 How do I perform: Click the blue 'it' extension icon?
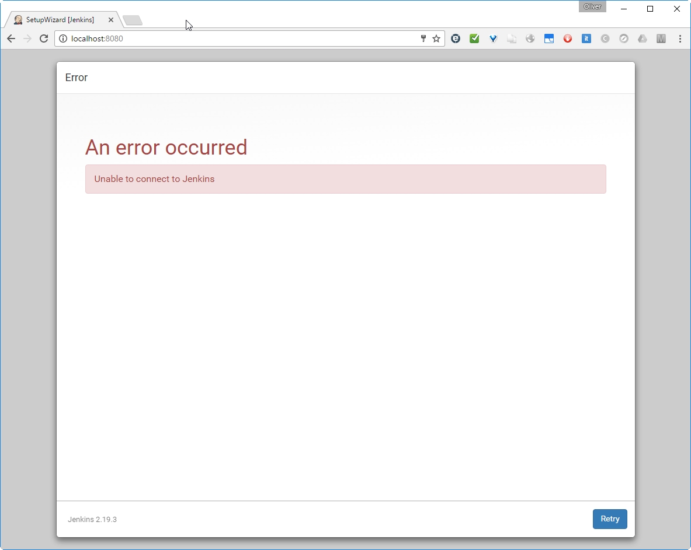point(586,38)
